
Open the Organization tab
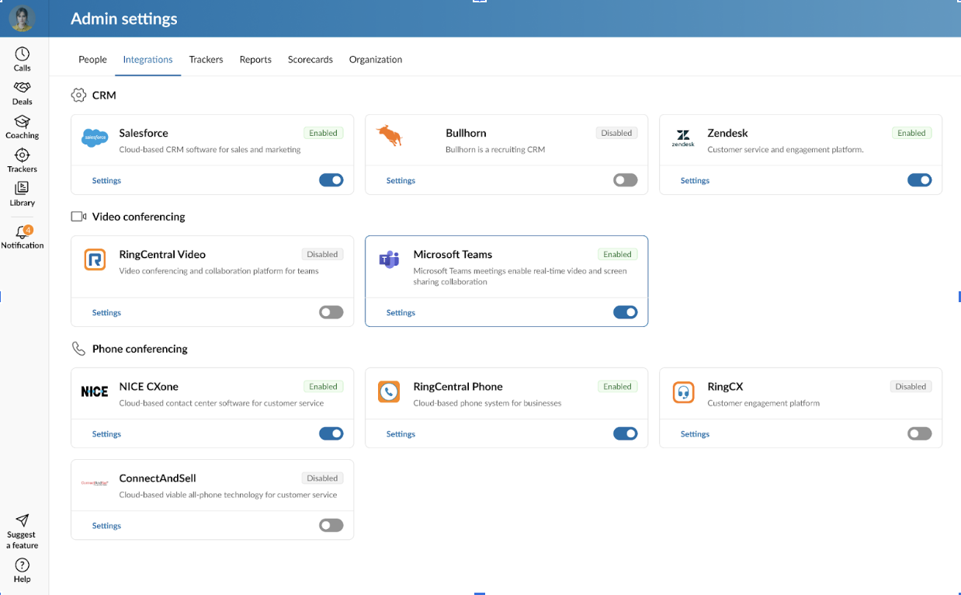click(x=375, y=60)
